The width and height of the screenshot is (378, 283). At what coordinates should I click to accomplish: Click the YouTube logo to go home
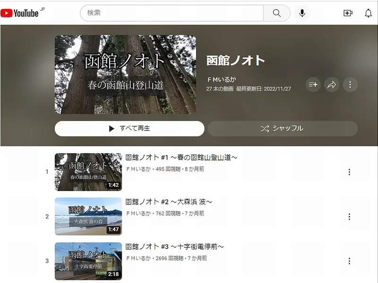coord(19,13)
